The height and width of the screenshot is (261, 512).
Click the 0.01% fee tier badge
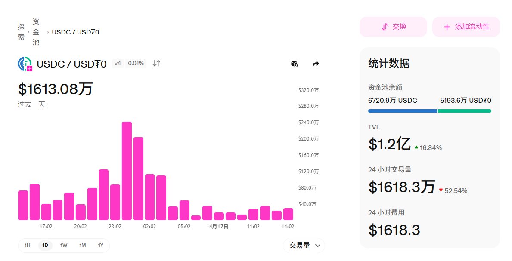(136, 63)
